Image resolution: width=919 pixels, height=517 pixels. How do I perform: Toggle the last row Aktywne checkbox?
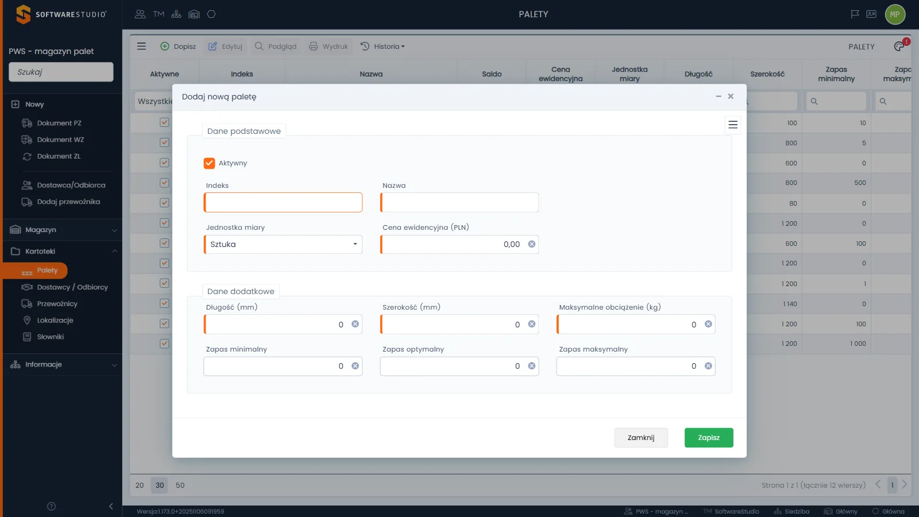click(x=164, y=344)
